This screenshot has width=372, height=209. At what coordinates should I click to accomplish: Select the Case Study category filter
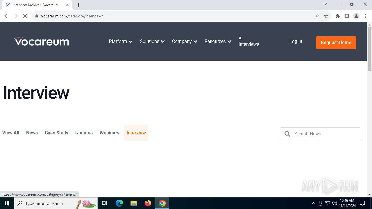pos(56,133)
